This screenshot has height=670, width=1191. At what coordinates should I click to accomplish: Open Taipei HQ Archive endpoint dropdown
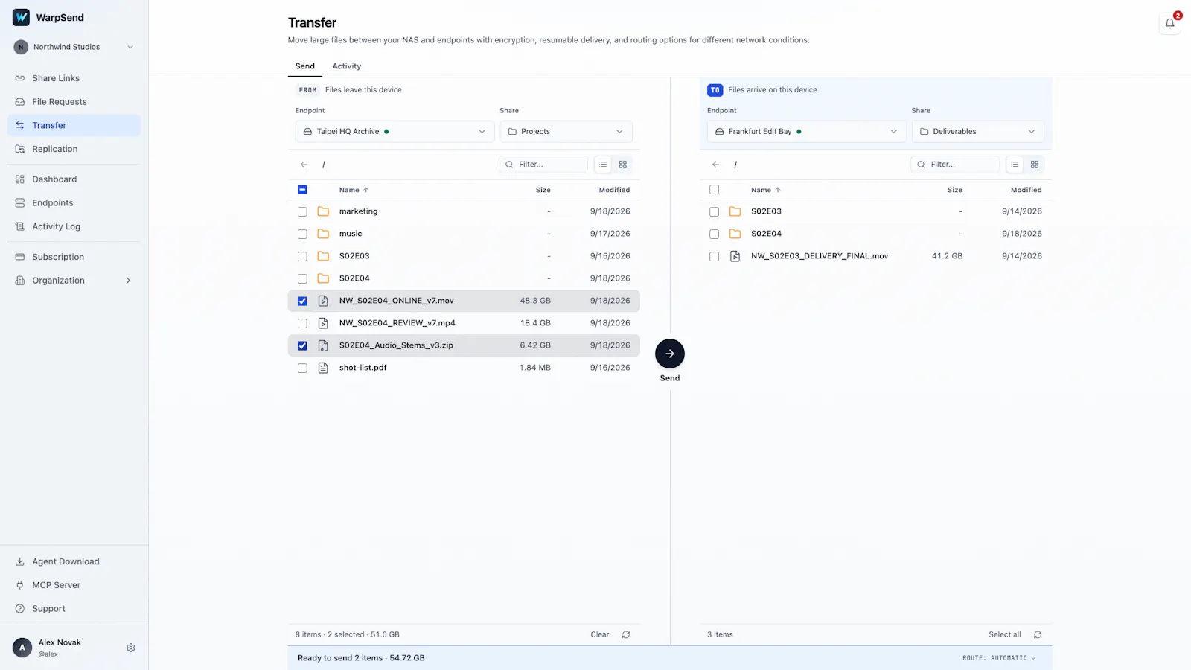coord(395,132)
